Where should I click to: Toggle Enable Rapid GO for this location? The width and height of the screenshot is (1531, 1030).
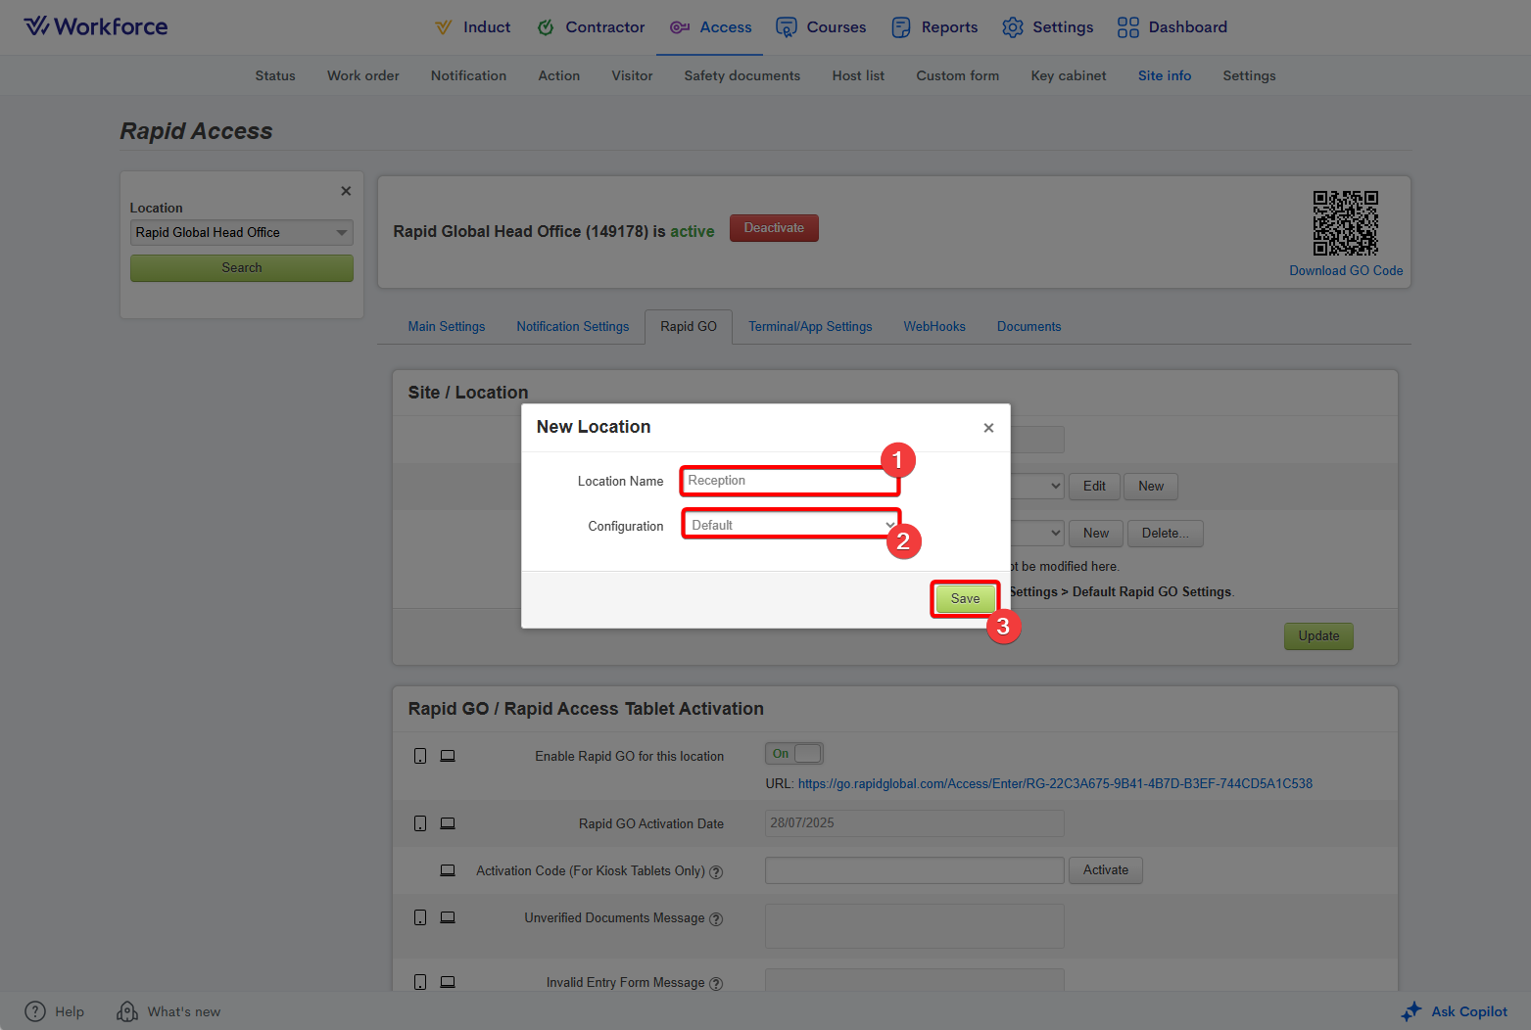tap(794, 753)
